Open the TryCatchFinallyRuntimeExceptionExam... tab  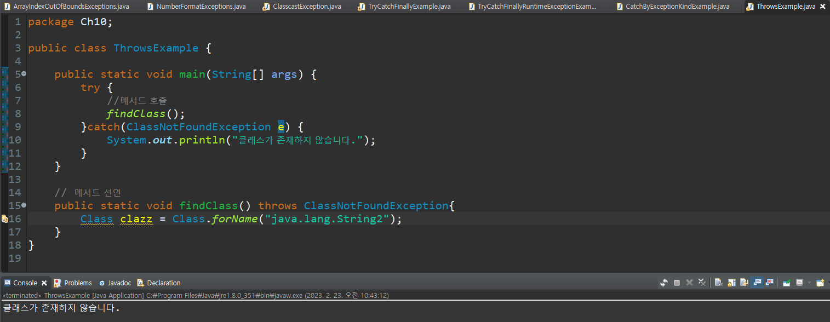(537, 7)
